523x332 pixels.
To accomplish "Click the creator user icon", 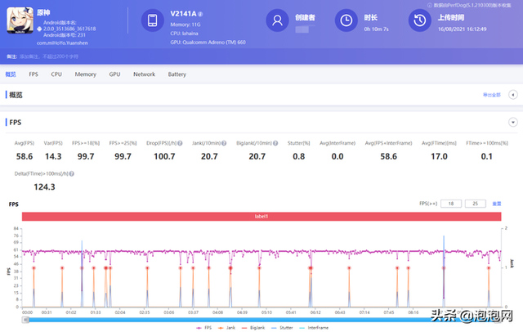I will [x=277, y=20].
